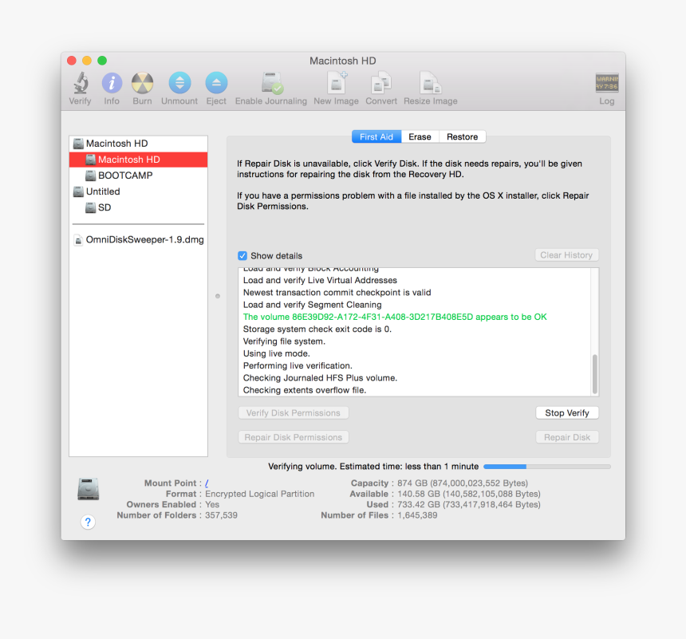Click the disk drive icon beside Mount Point
Image resolution: width=686 pixels, height=639 pixels.
tap(88, 489)
